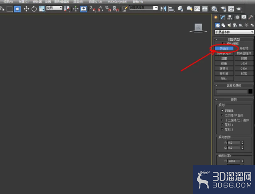Image resolution: width=255 pixels, height=194 pixels.
Task: Switch to the Hierarchy panel tab
Action: 230,17
